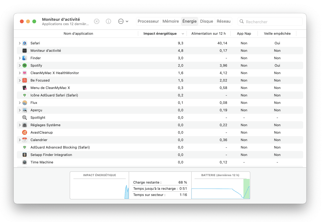This screenshot has width=325, height=222.
Task: Click the Be Focused app icon
Action: pyautogui.click(x=25, y=80)
